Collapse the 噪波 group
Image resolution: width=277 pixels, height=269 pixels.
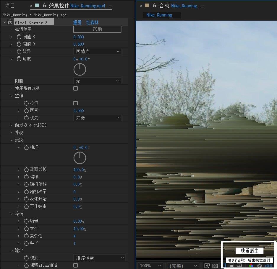pyautogui.click(x=12, y=214)
